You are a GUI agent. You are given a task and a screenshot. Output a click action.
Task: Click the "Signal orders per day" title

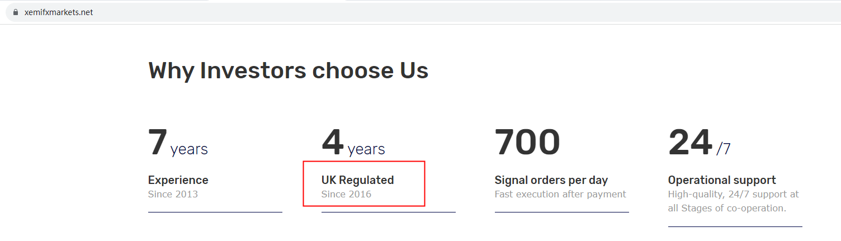(x=551, y=180)
